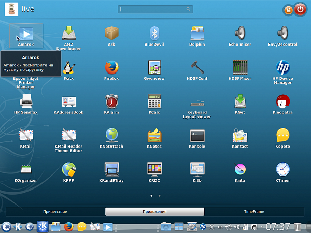Image resolution: width=311 pixels, height=233 pixels.
Task: Click the HP tray icon
Action: 203,226
